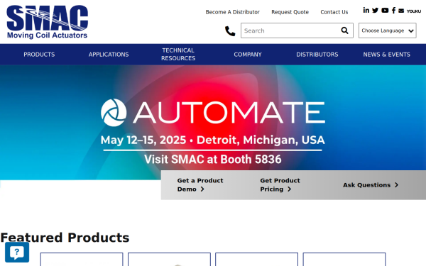
Task: Click the SMAC Moving Coil Actuators logo
Action: pos(48,22)
